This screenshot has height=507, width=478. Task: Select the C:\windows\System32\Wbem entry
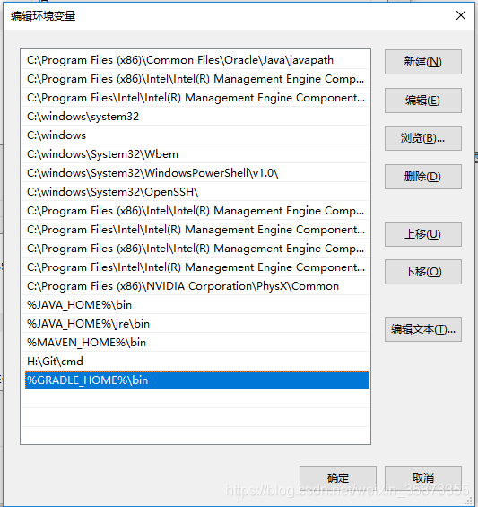pos(196,154)
